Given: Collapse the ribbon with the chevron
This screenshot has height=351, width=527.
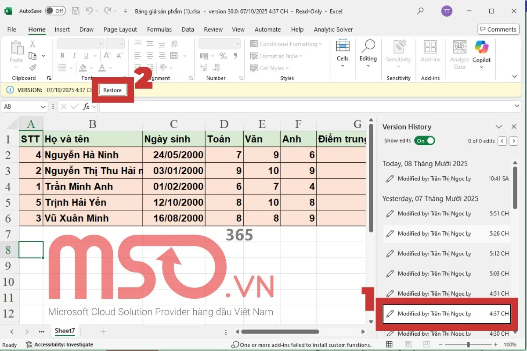Looking at the screenshot, I should tap(515, 76).
